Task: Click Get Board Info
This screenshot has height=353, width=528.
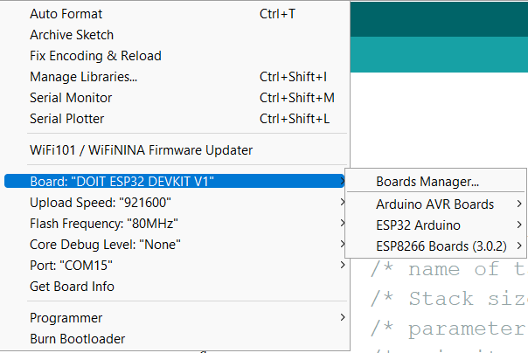Action: (x=175, y=287)
